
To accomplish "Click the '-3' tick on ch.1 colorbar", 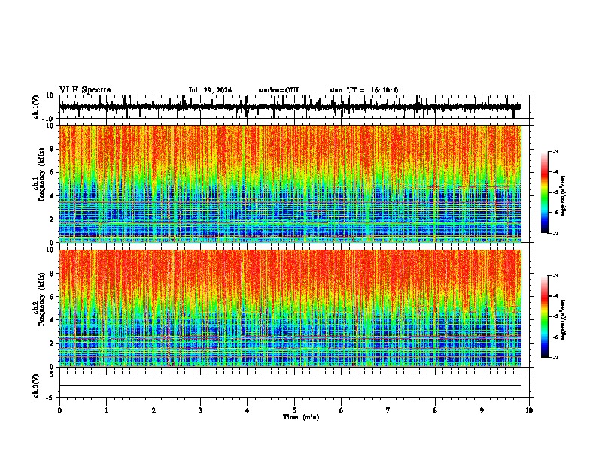I will pos(555,151).
